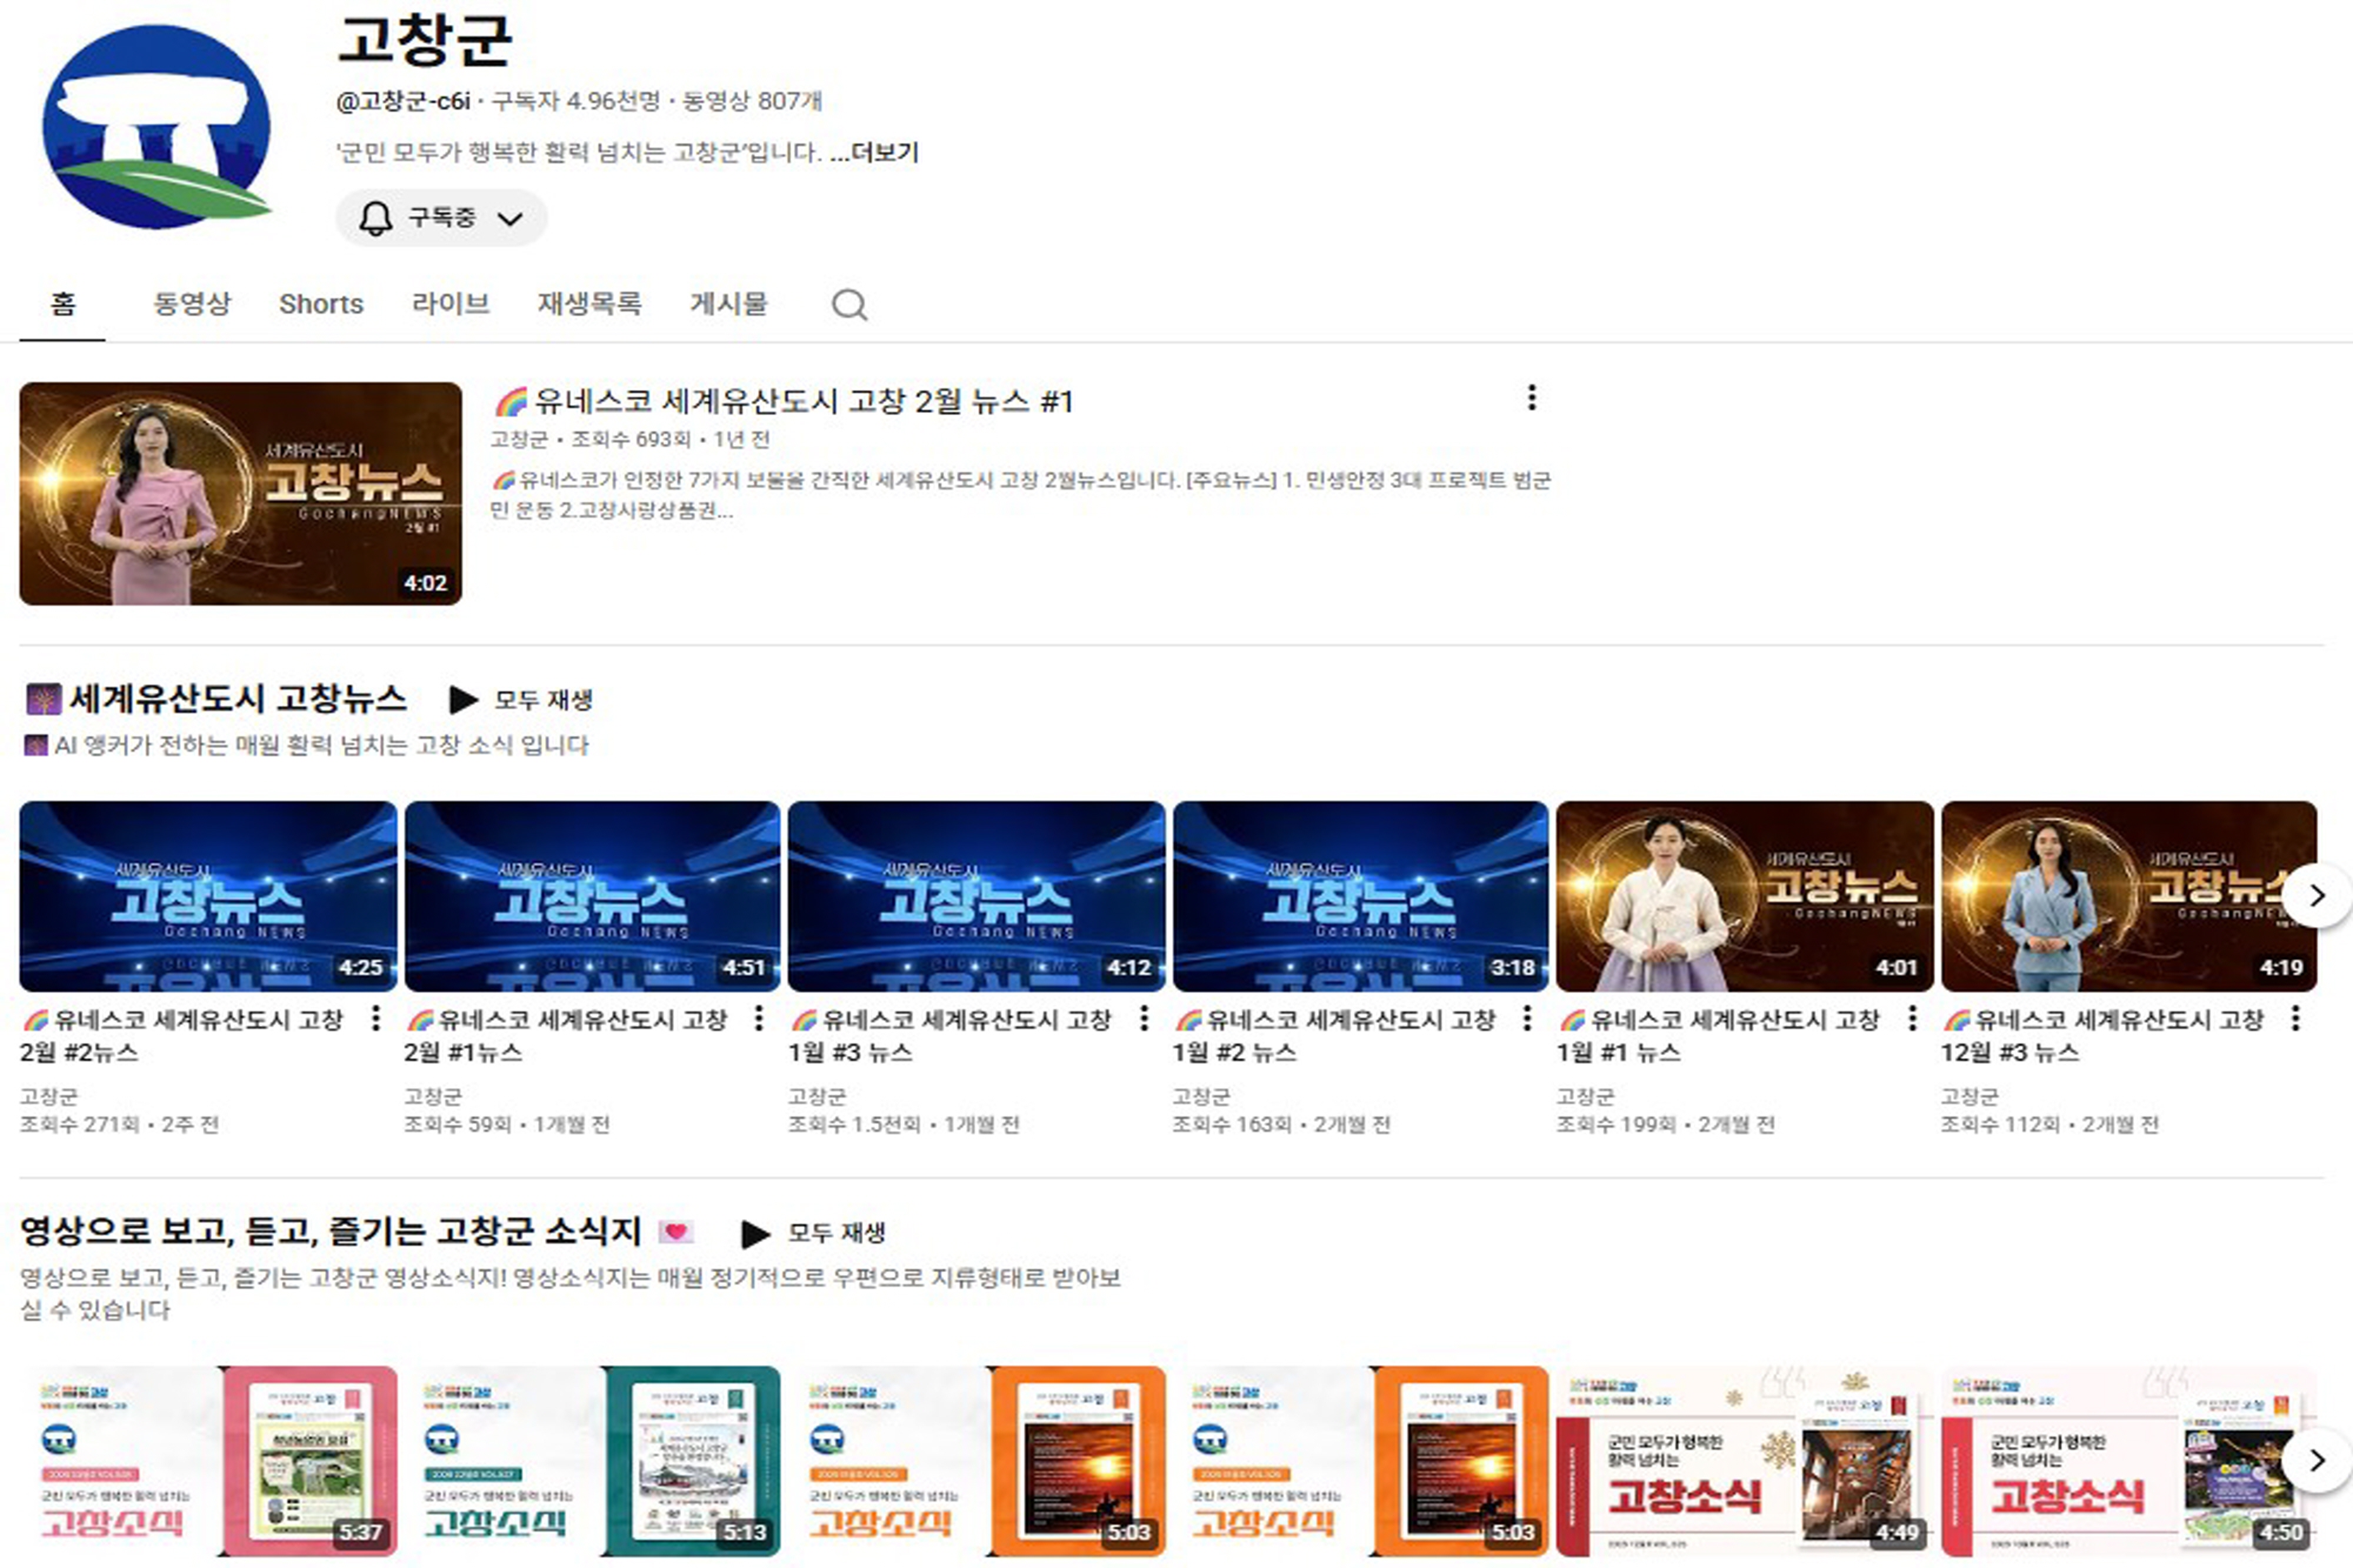
Task: Open three-dot menu for featured 2월 뉴스 #1 video
Action: [1531, 398]
